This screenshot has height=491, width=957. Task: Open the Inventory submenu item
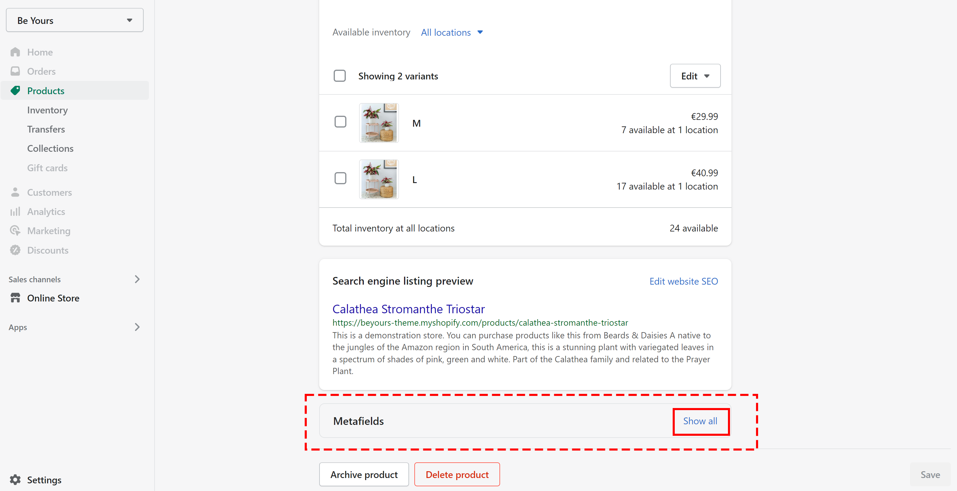pos(47,110)
